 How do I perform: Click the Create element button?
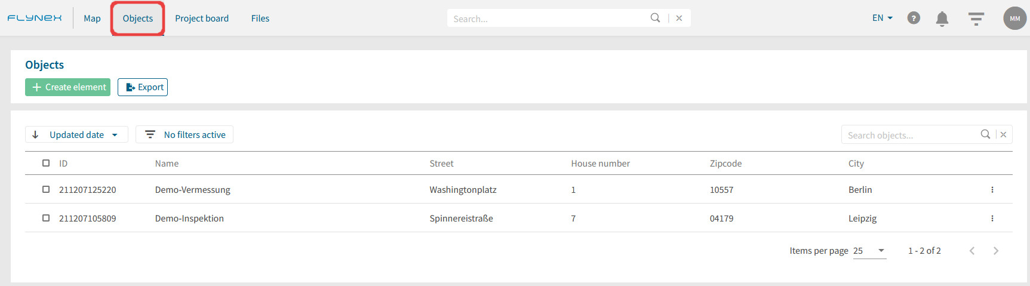67,87
